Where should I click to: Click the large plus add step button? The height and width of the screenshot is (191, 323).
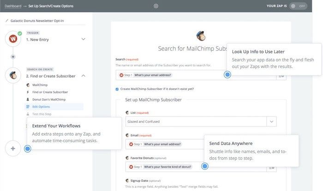click(x=13, y=149)
